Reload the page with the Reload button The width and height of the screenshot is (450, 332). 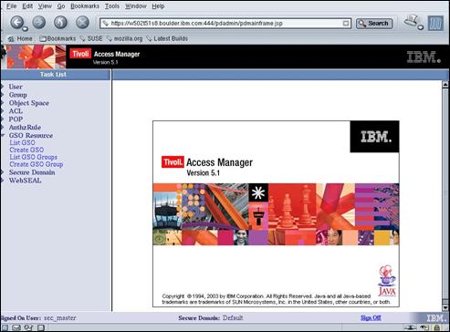[x=60, y=22]
